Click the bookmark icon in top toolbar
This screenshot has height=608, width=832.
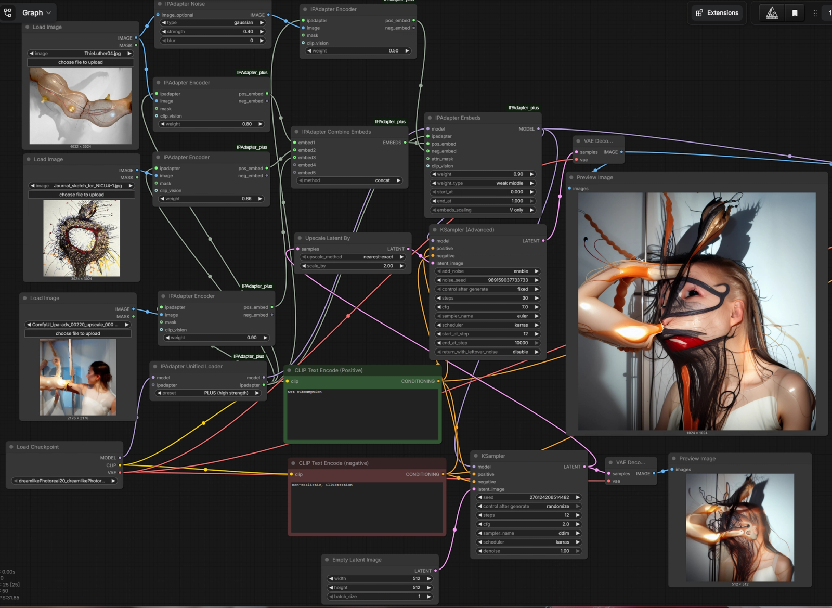[795, 13]
